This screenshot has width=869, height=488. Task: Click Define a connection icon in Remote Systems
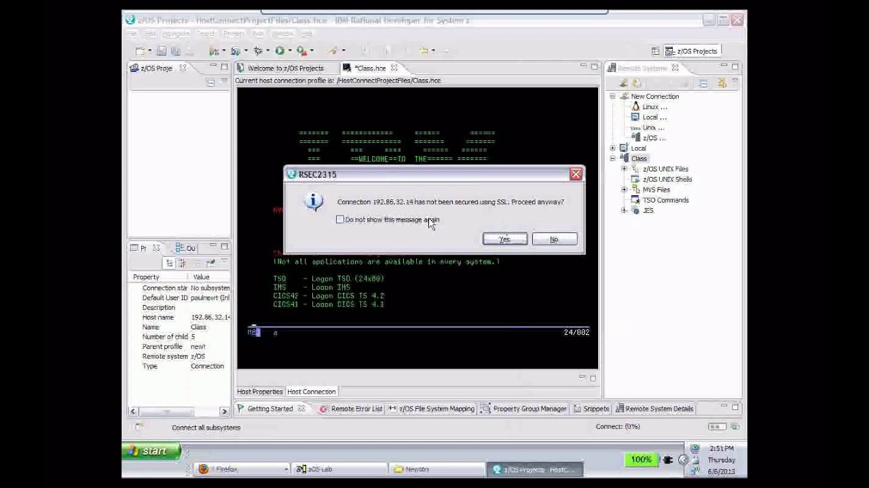623,83
